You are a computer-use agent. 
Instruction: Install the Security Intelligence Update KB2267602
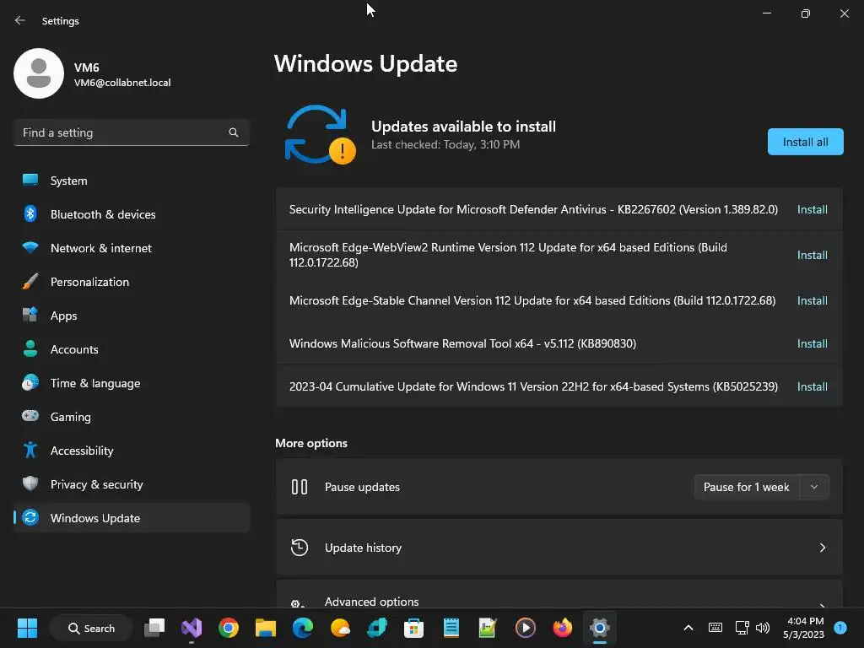click(x=813, y=209)
